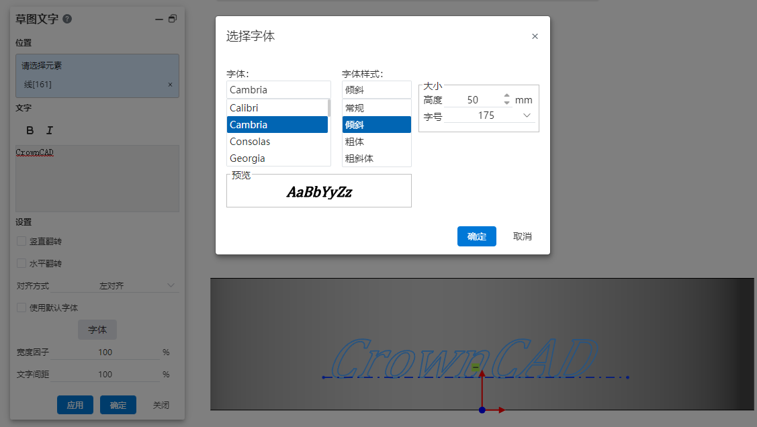Click the font list scrollbar
757x427 pixels.
click(329, 108)
